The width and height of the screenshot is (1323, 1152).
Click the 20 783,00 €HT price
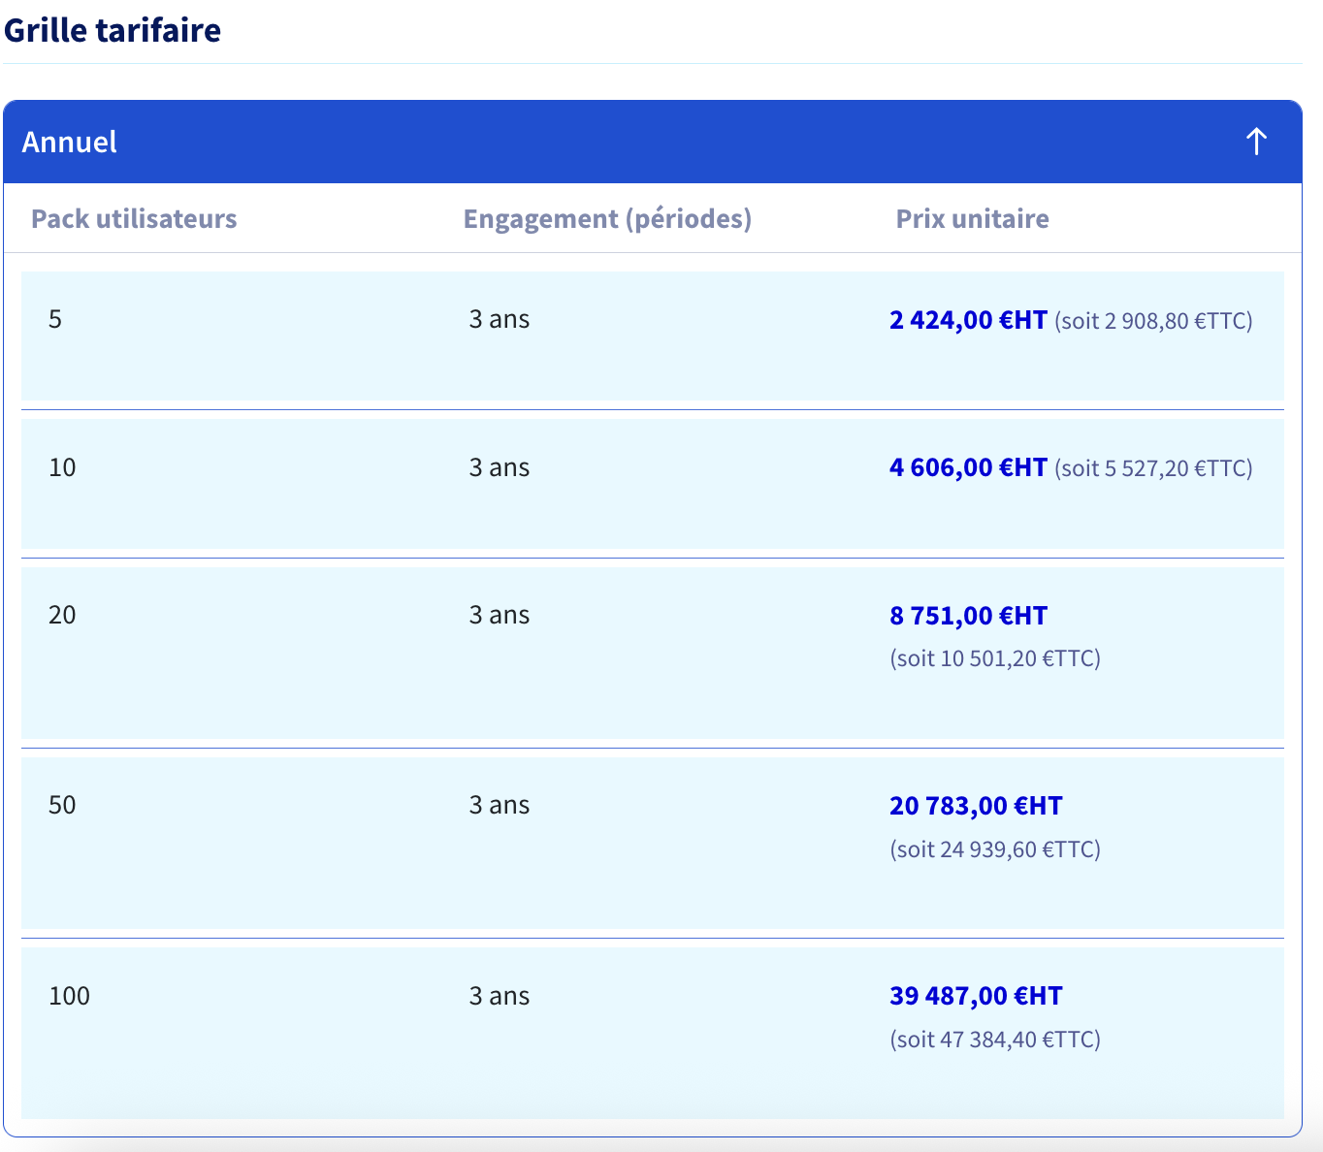[976, 806]
